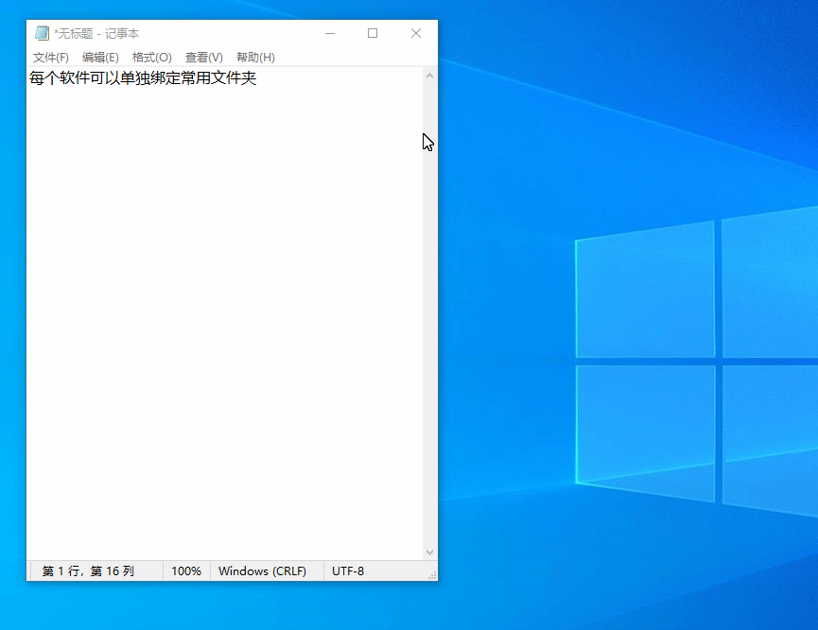
Task: Click the scrollbar down arrow
Action: pos(430,553)
